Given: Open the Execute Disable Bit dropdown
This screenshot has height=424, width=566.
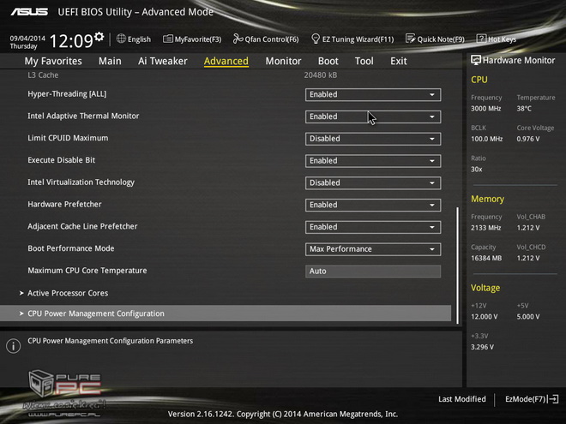Looking at the screenshot, I should click(x=373, y=161).
